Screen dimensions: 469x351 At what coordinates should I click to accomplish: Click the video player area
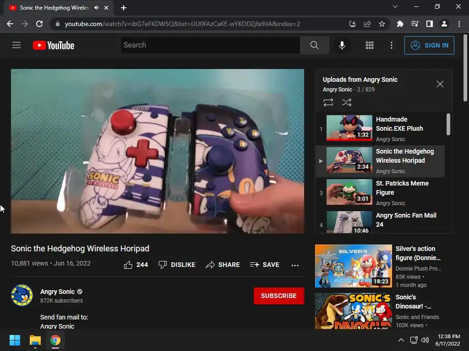(158, 151)
